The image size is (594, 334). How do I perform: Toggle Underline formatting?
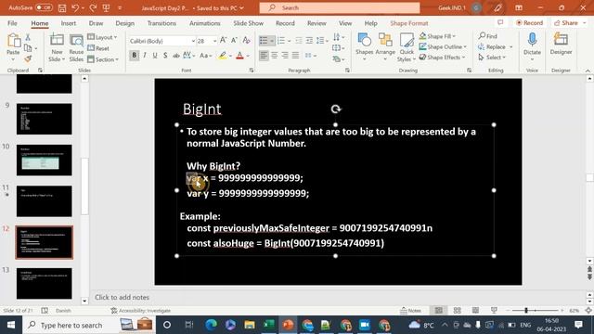155,56
